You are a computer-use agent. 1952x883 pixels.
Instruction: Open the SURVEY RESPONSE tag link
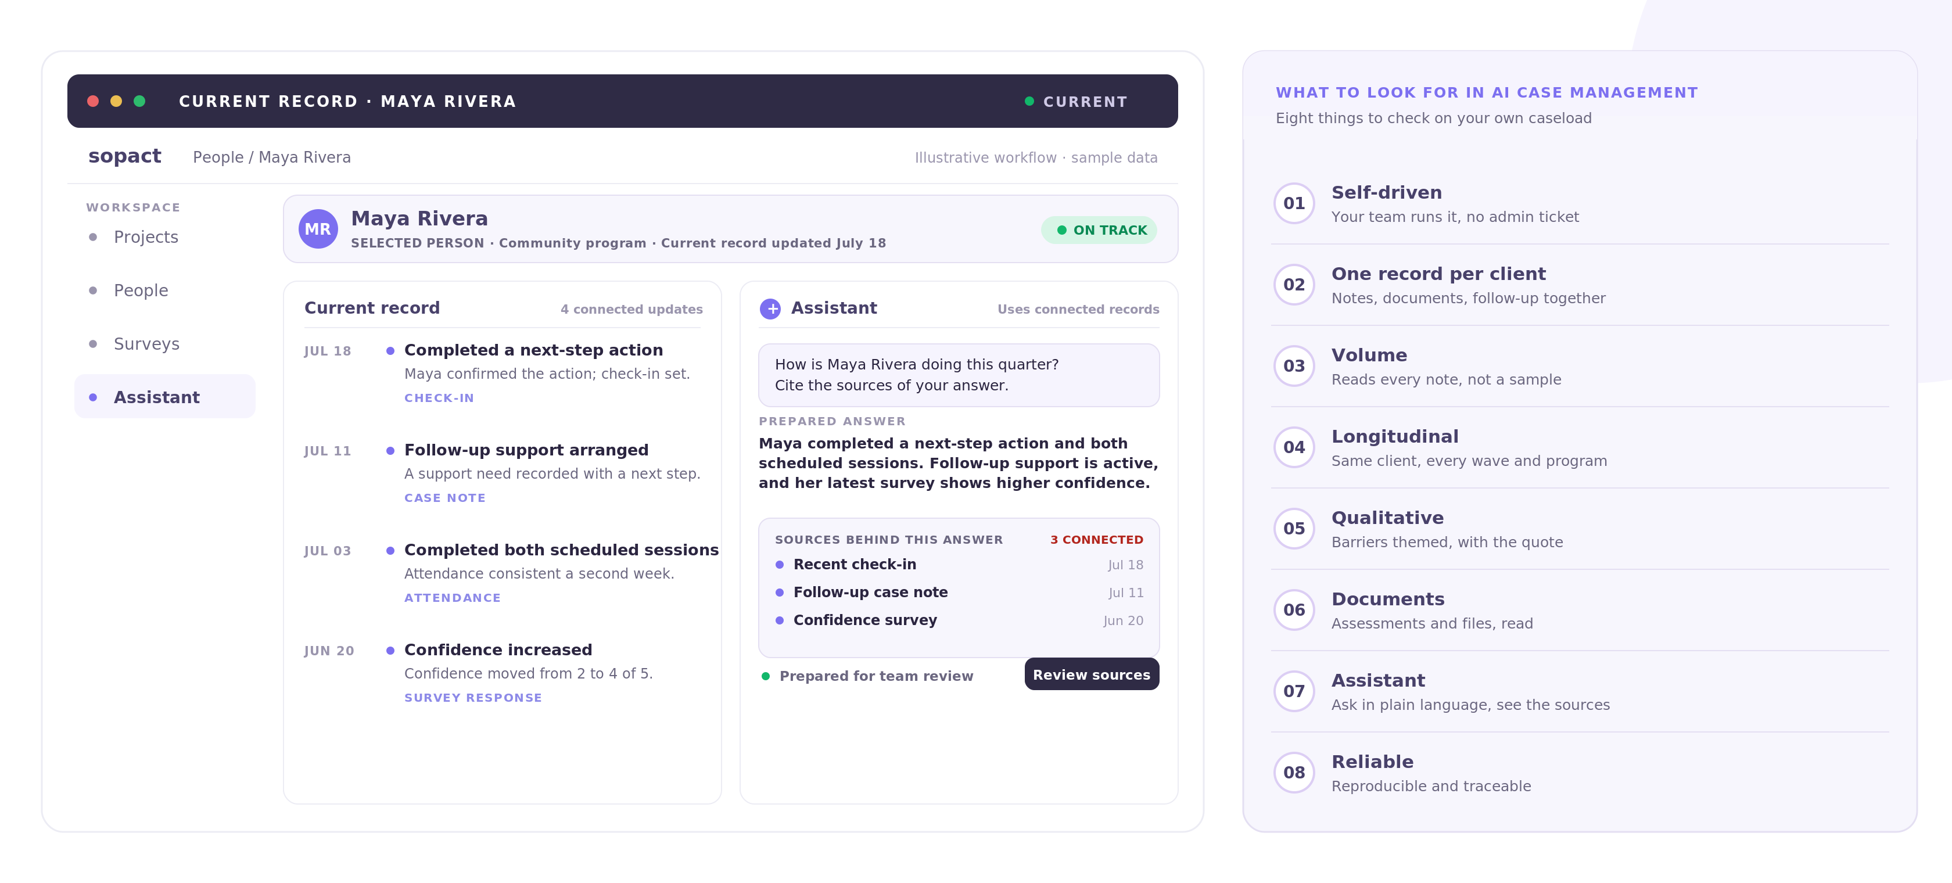473,698
